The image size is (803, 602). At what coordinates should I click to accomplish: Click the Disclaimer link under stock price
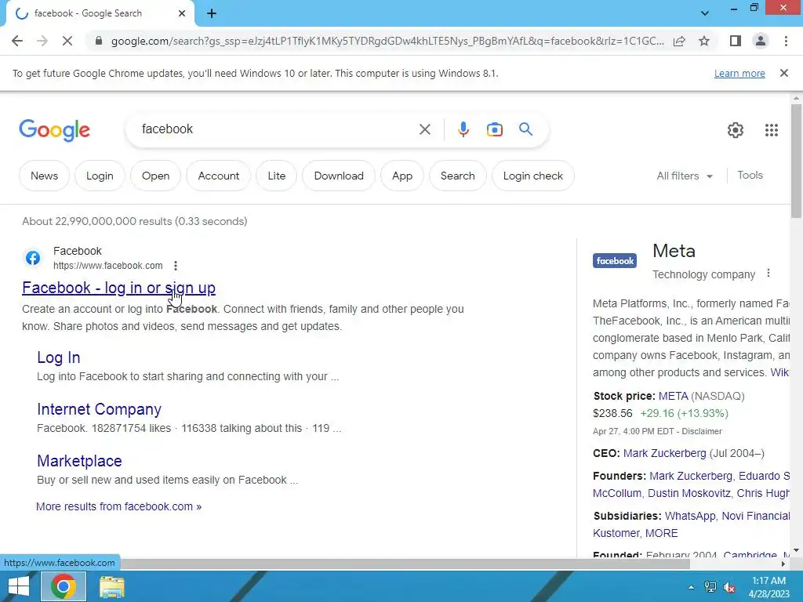(702, 431)
